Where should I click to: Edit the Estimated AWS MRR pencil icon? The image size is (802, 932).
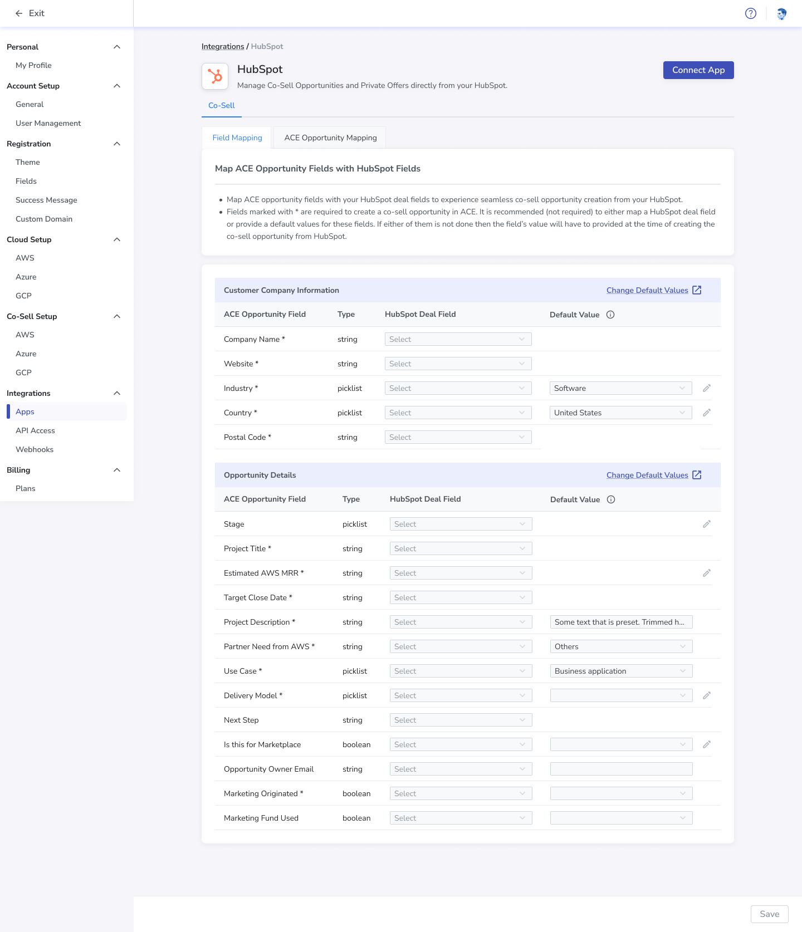click(707, 573)
